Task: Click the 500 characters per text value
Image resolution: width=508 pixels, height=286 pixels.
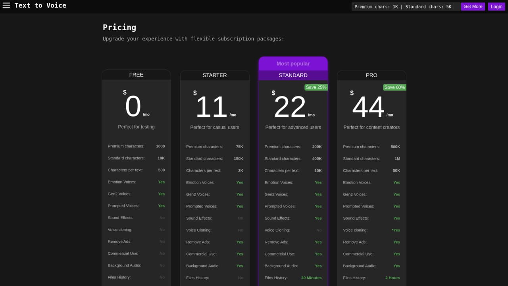Action: 162,170
